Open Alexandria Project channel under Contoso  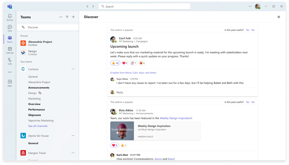coord(39,82)
